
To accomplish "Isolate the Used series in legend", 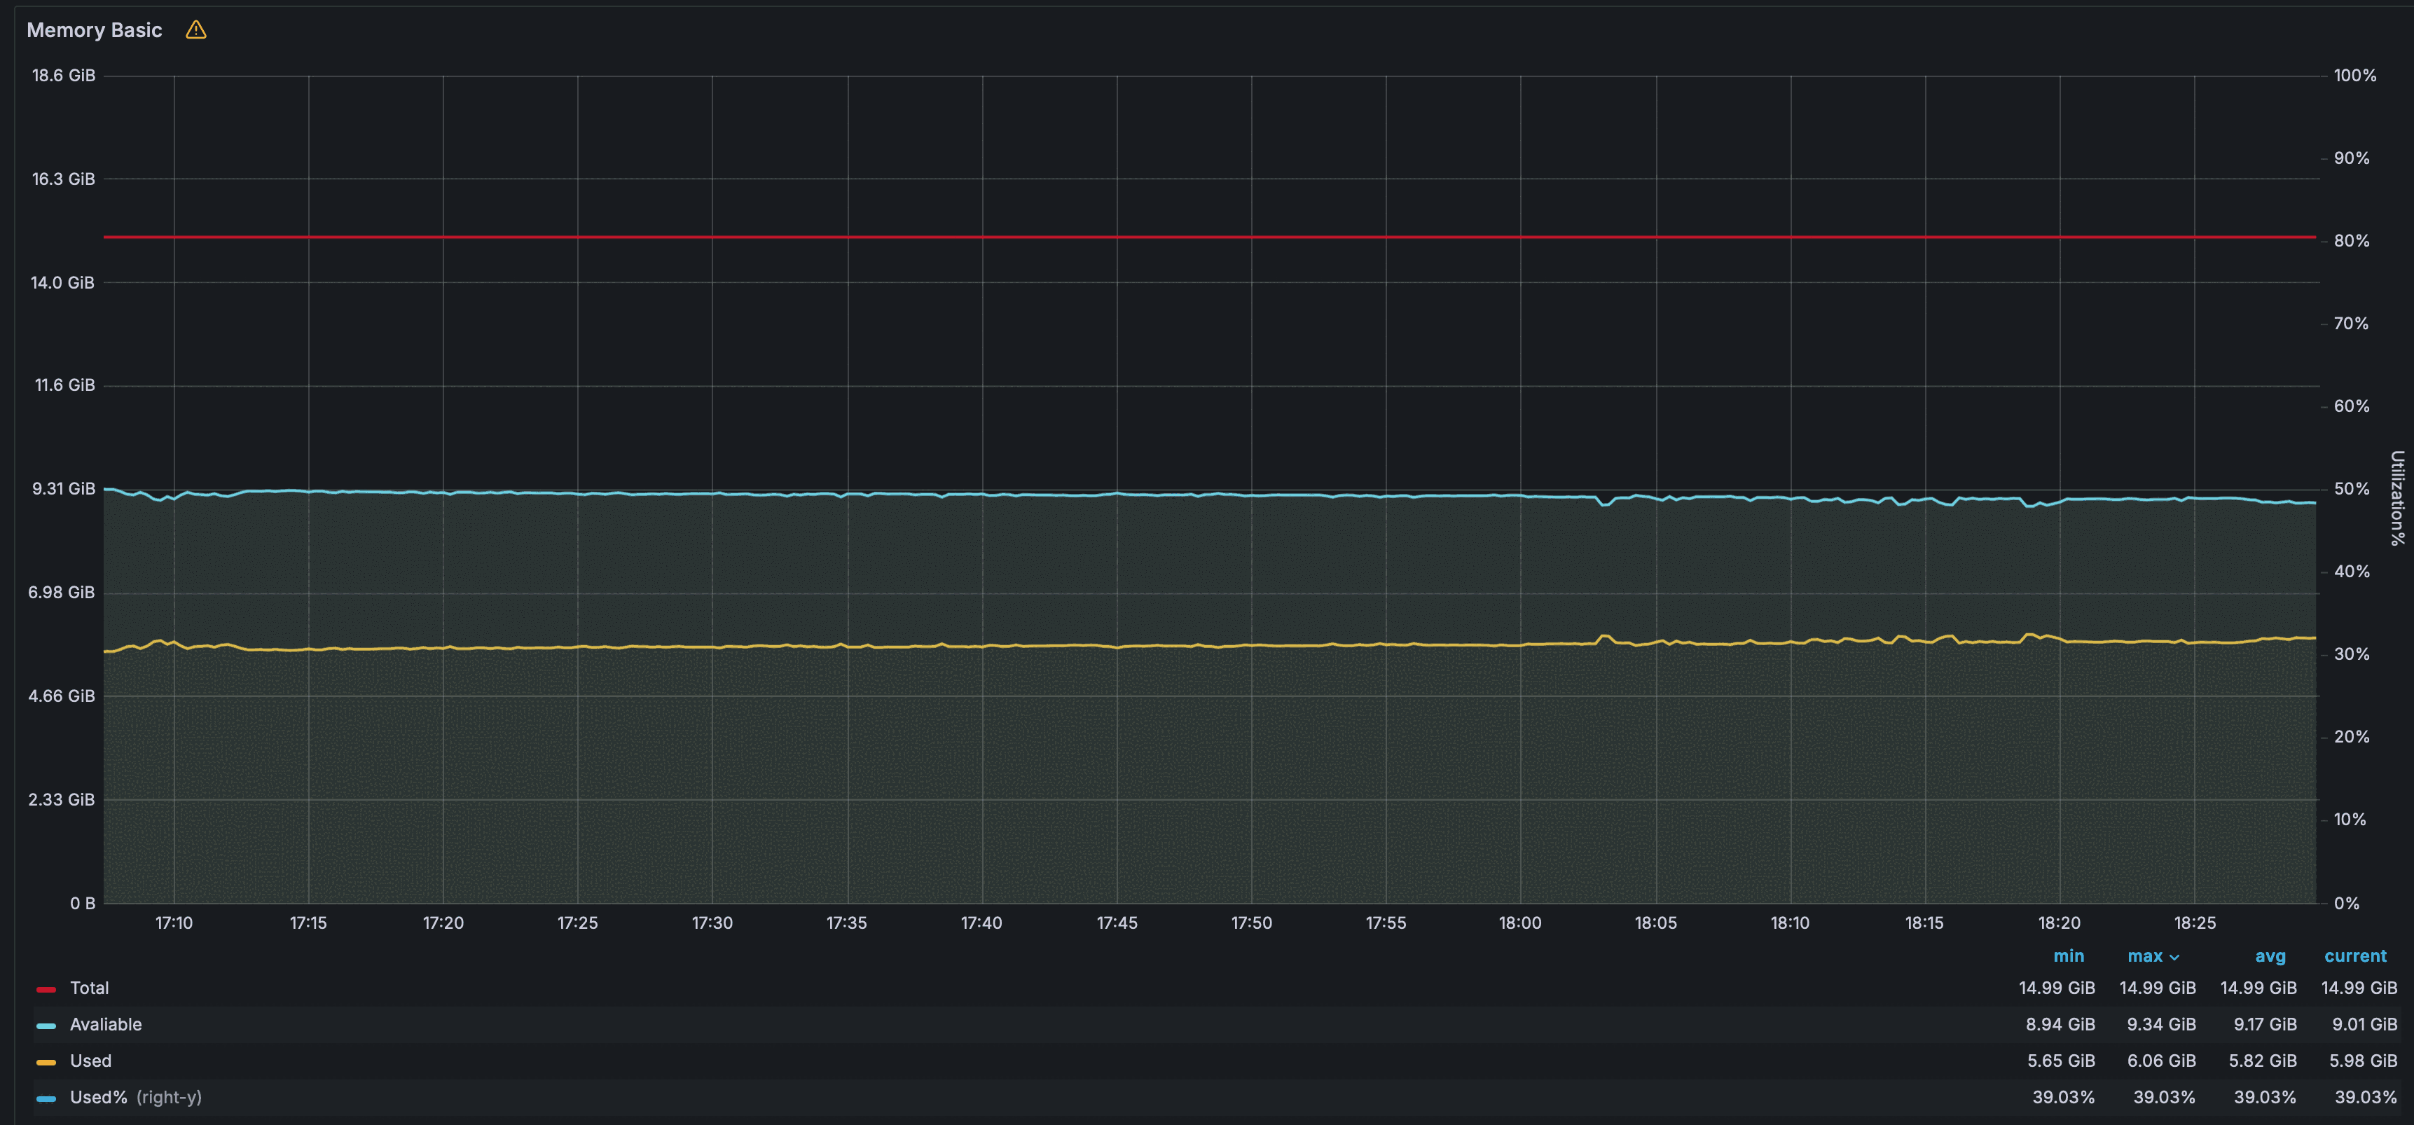I will (91, 1061).
